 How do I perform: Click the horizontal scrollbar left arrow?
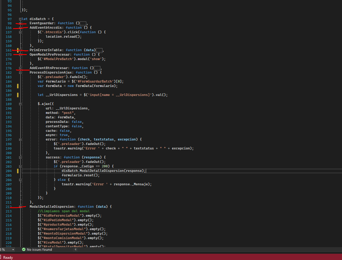click(75, 250)
